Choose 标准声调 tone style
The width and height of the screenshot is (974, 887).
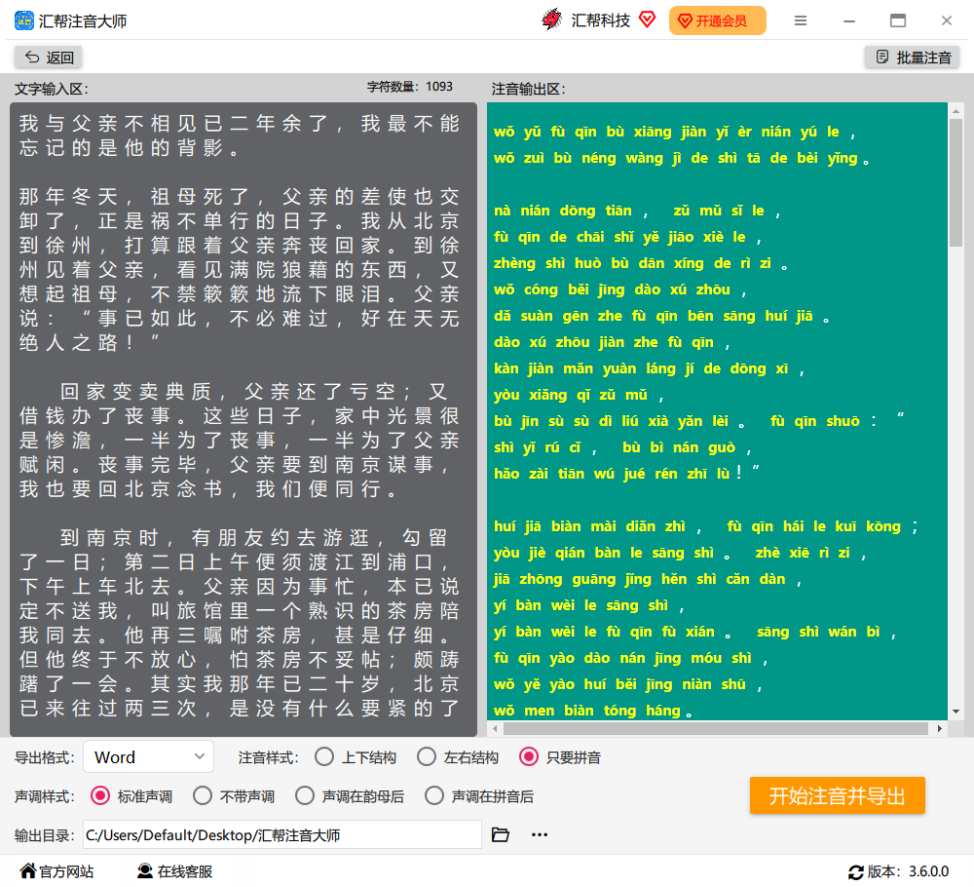131,796
